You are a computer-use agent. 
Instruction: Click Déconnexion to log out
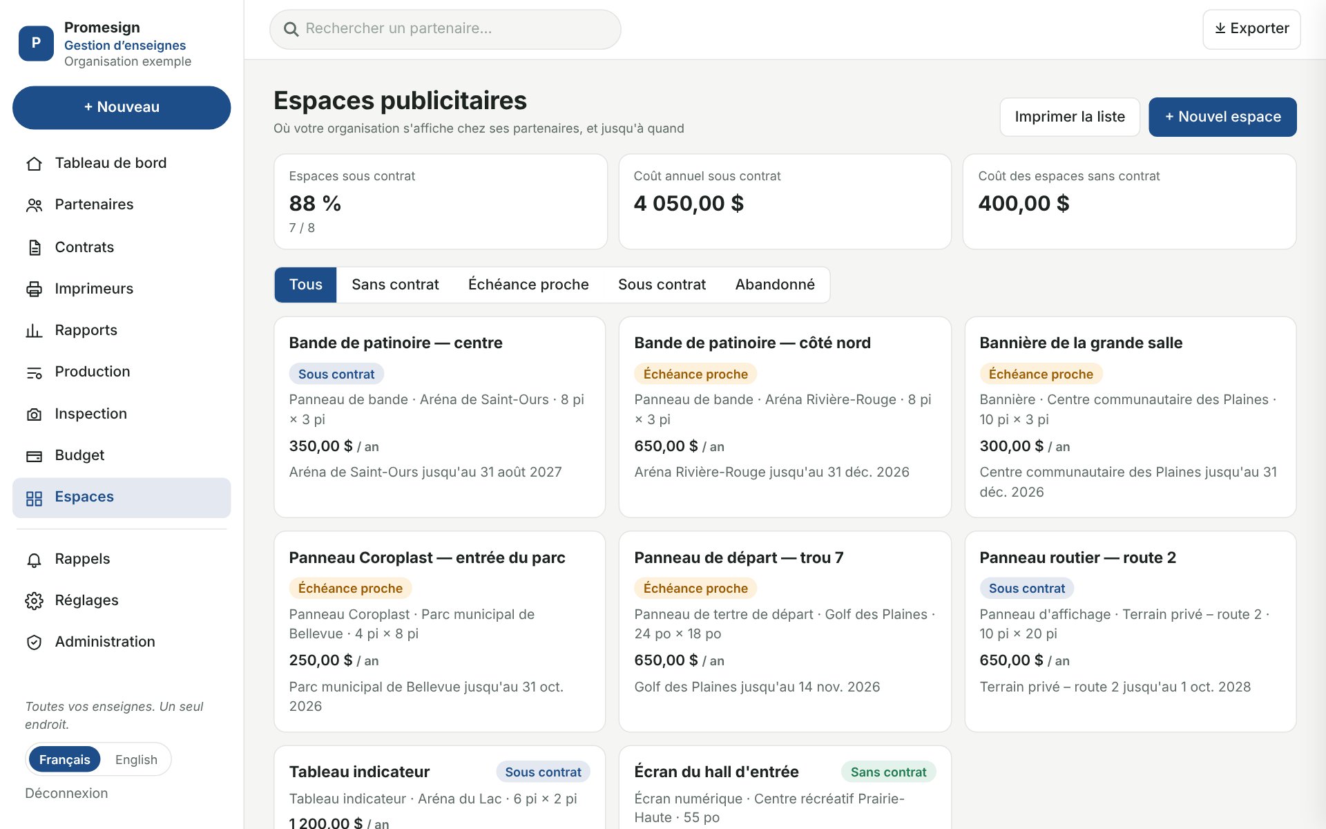pos(66,793)
